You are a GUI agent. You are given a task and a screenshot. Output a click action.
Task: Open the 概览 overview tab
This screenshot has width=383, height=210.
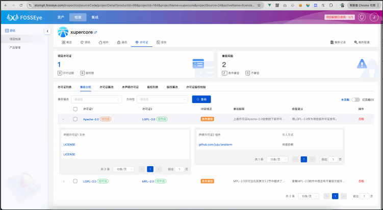point(67,42)
